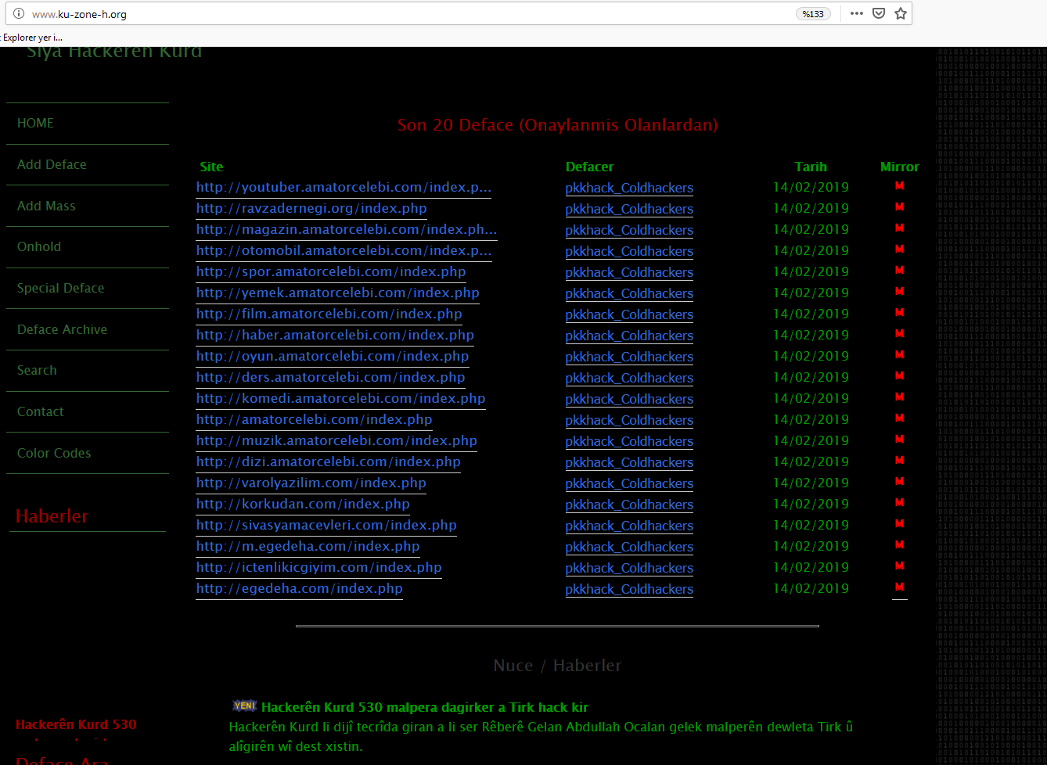Image resolution: width=1047 pixels, height=765 pixels.
Task: Follow the spor.amatorcelebi.com/index.php link
Action: 330,272
